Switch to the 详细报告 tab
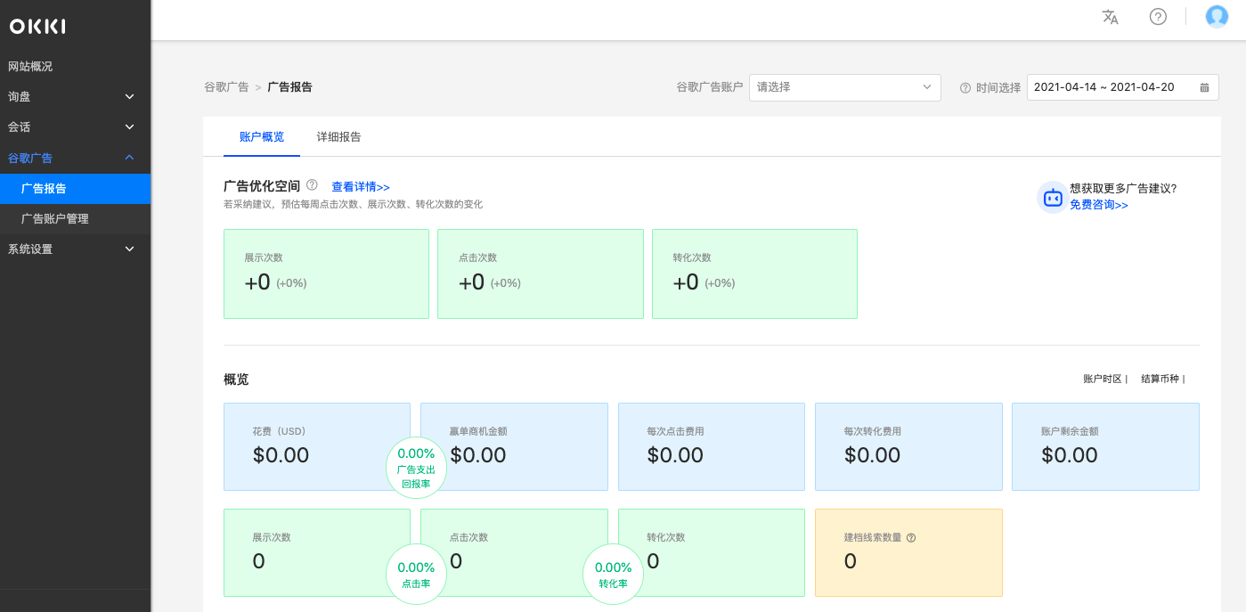This screenshot has height=612, width=1246. coord(338,137)
